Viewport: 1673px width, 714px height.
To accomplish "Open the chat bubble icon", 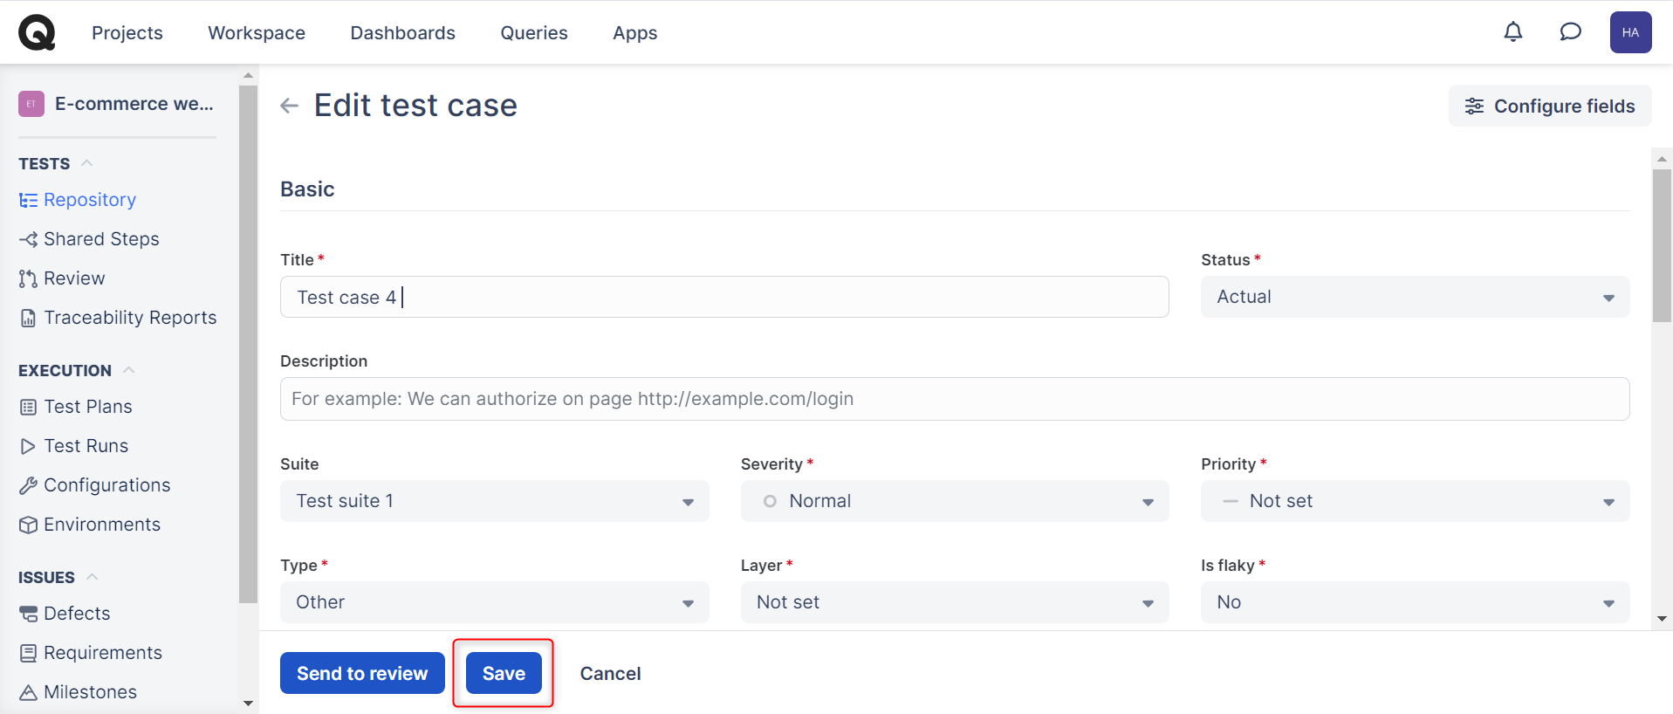I will 1570,32.
